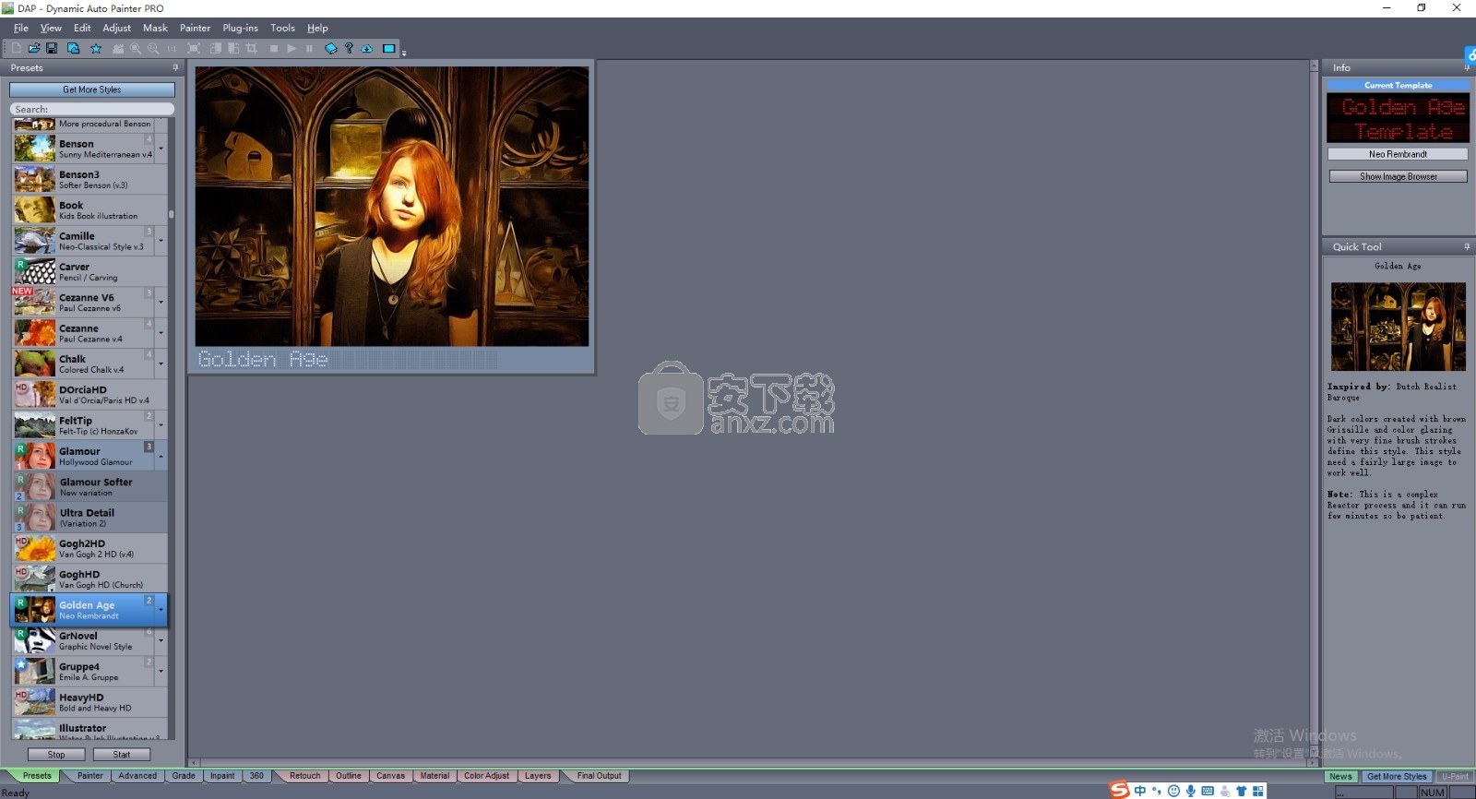Switch to the Final Output tab
1476x799 pixels.
coord(599,776)
